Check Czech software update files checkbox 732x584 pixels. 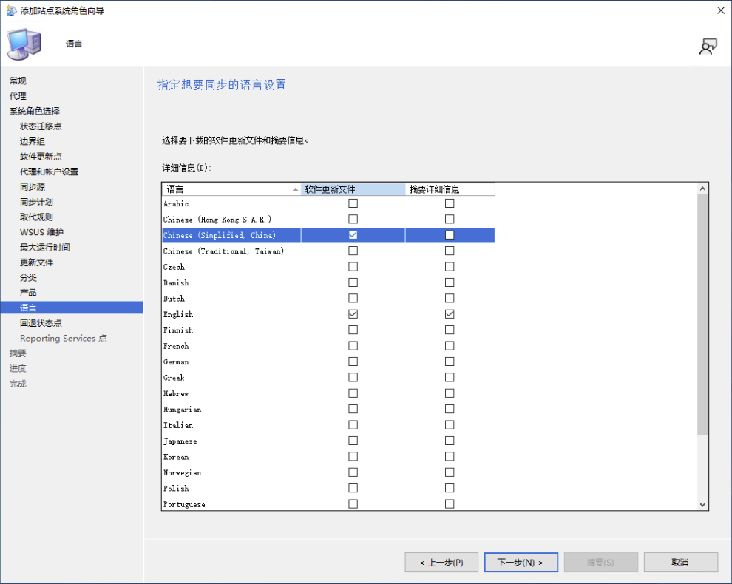tap(353, 267)
